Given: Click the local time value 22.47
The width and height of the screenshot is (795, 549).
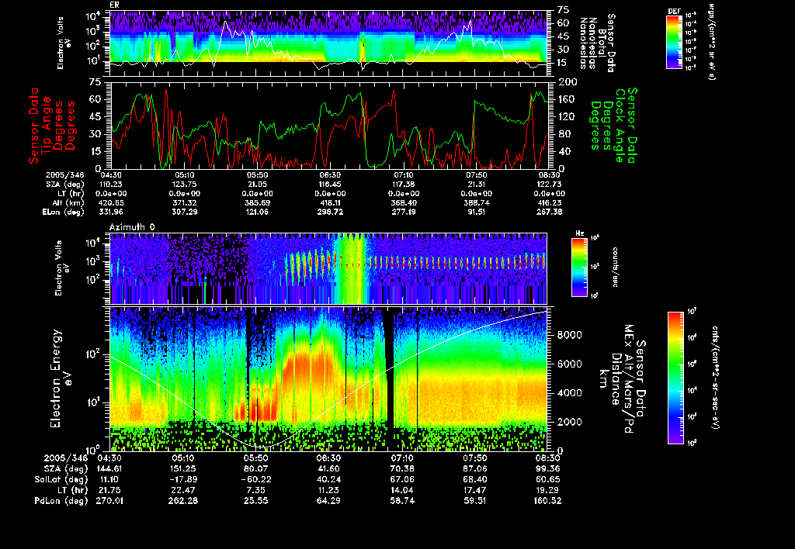Looking at the screenshot, I should [x=182, y=490].
